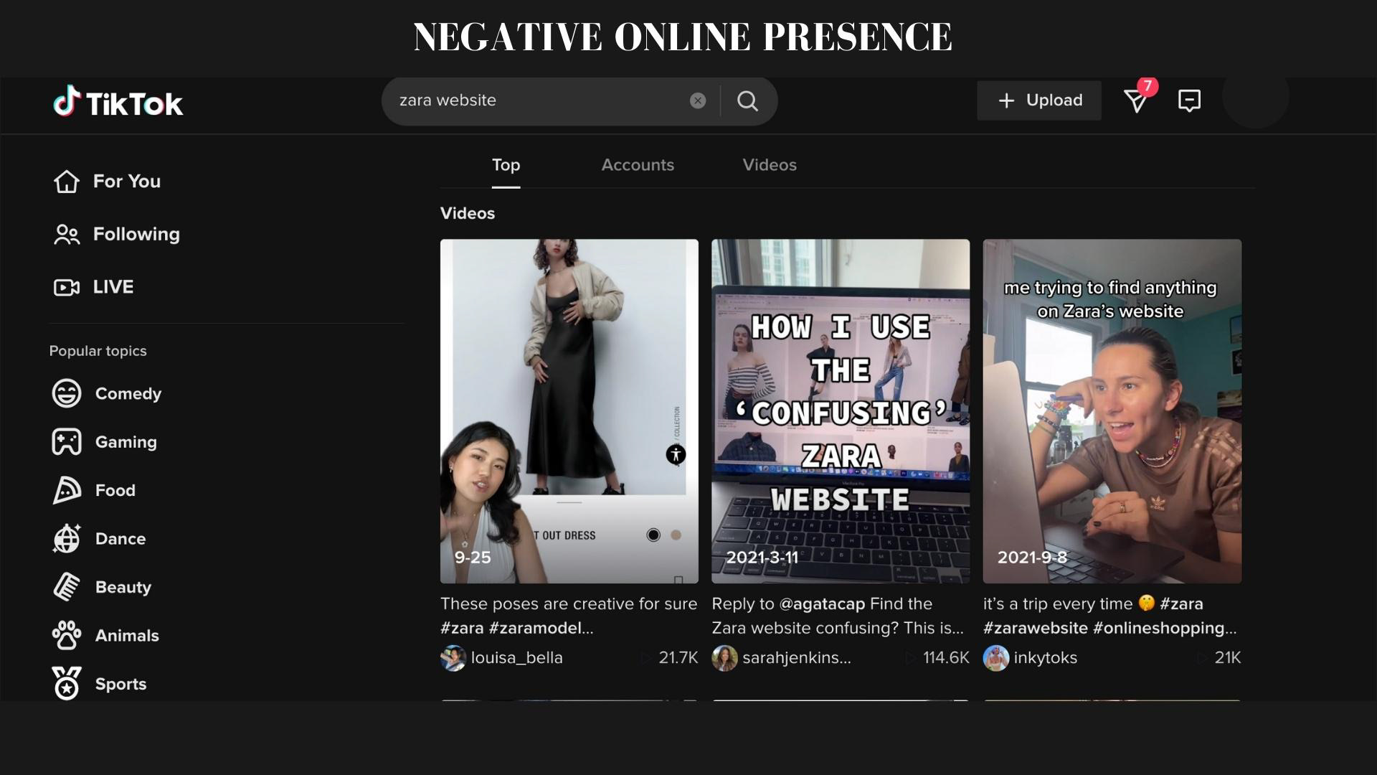
Task: Click the Upload button
Action: (x=1039, y=100)
